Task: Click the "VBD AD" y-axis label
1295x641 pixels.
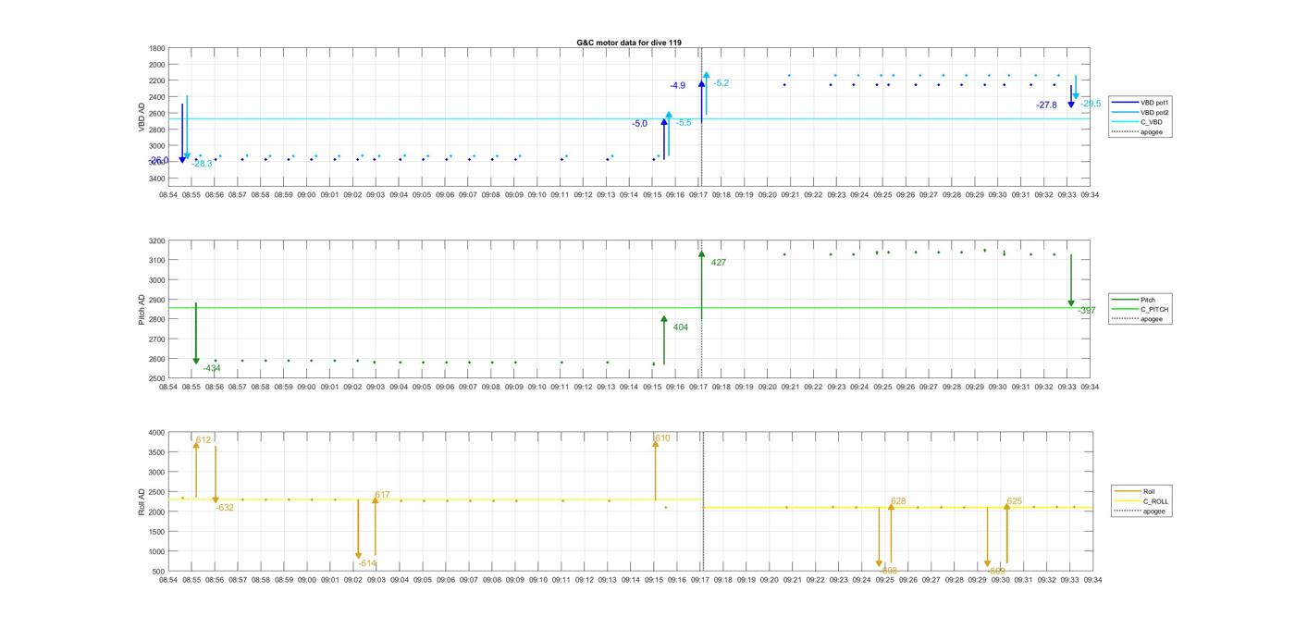Action: point(142,117)
